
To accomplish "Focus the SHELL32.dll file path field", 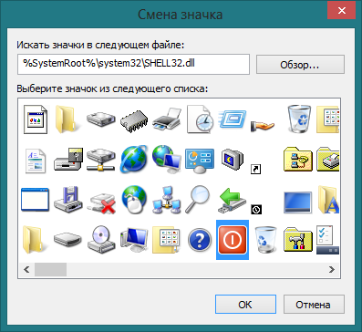I will pos(133,64).
